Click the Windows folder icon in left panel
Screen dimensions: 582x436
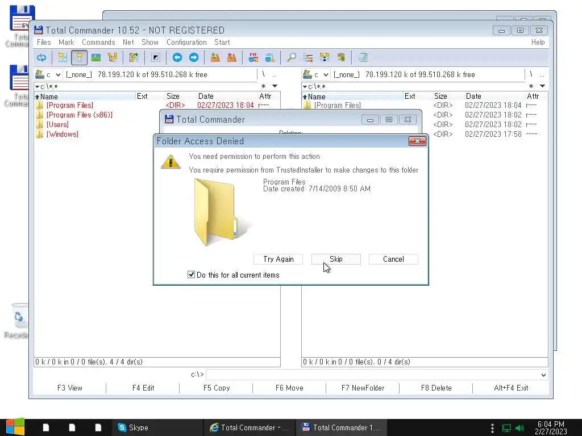[40, 134]
